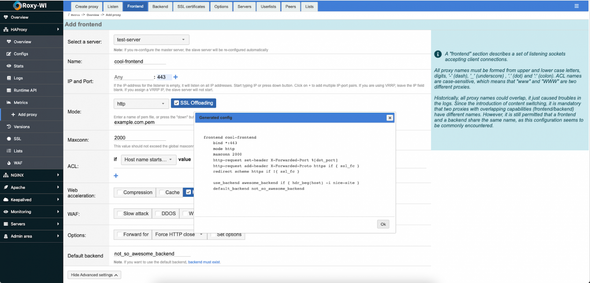Image resolution: width=590 pixels, height=283 pixels.
Task: Open the Peers tab
Action: coord(291,6)
